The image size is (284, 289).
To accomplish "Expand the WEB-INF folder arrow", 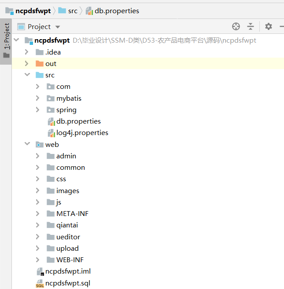I will pyautogui.click(x=38, y=260).
